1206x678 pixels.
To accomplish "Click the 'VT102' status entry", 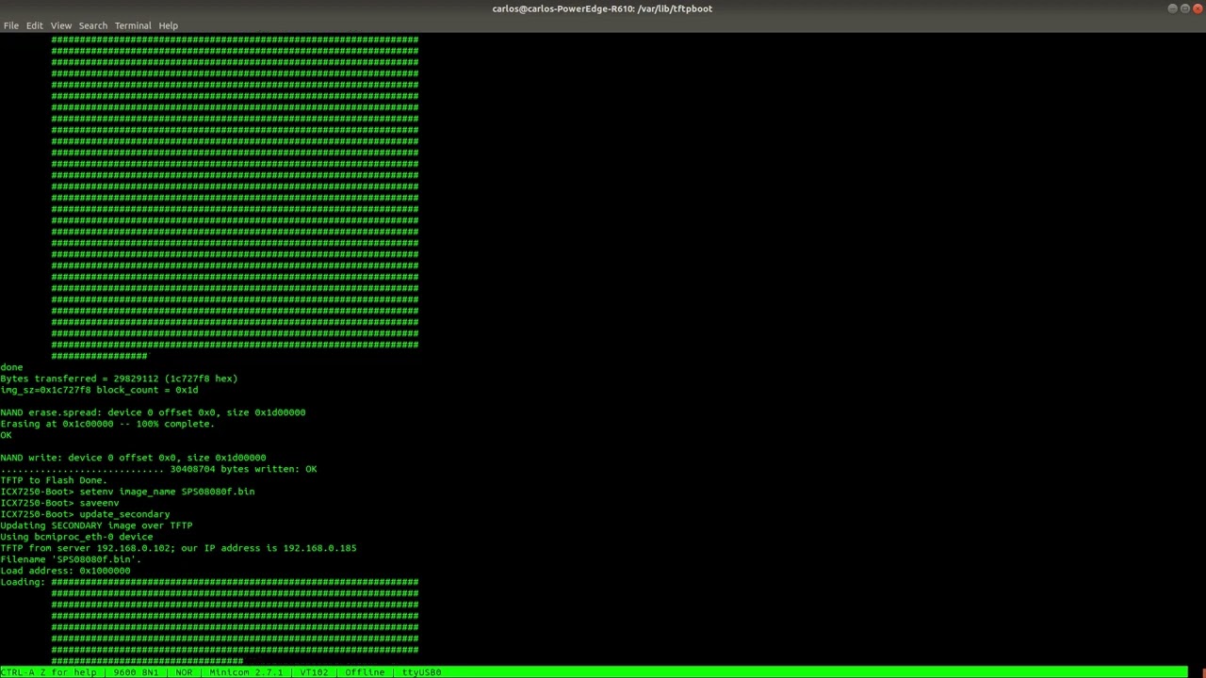I will [314, 672].
